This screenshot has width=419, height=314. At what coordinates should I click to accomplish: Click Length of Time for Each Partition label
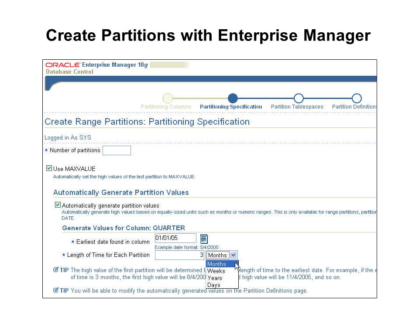tap(108, 255)
